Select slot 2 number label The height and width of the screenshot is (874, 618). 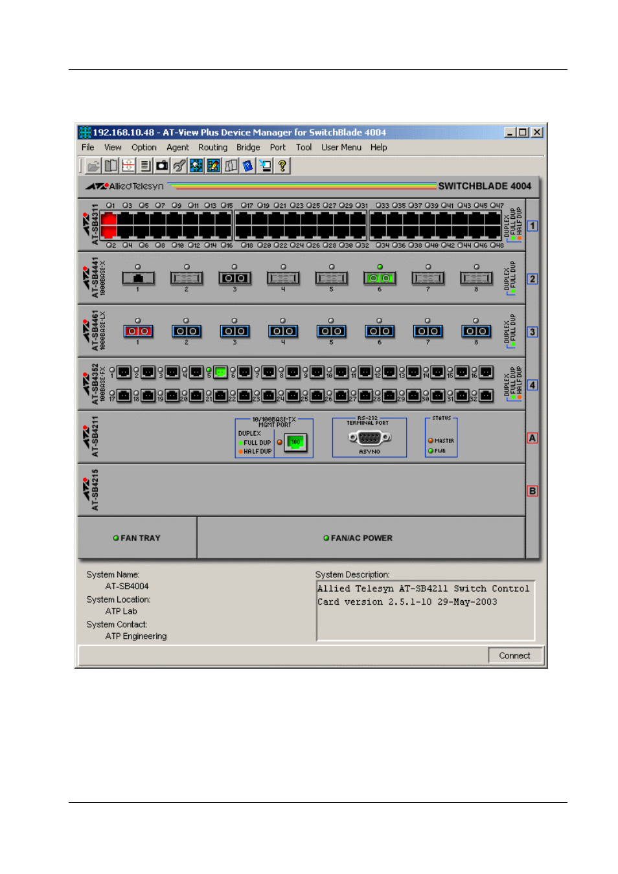click(532, 279)
